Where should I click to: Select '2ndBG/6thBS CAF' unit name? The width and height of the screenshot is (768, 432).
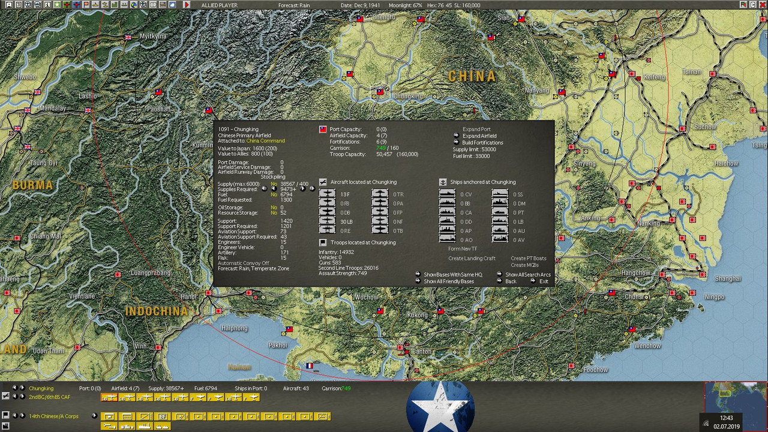[x=50, y=397]
